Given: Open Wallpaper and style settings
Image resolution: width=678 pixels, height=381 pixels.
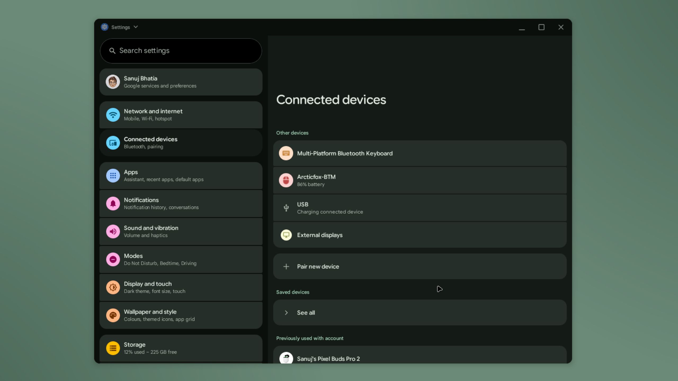Looking at the screenshot, I should tap(181, 315).
